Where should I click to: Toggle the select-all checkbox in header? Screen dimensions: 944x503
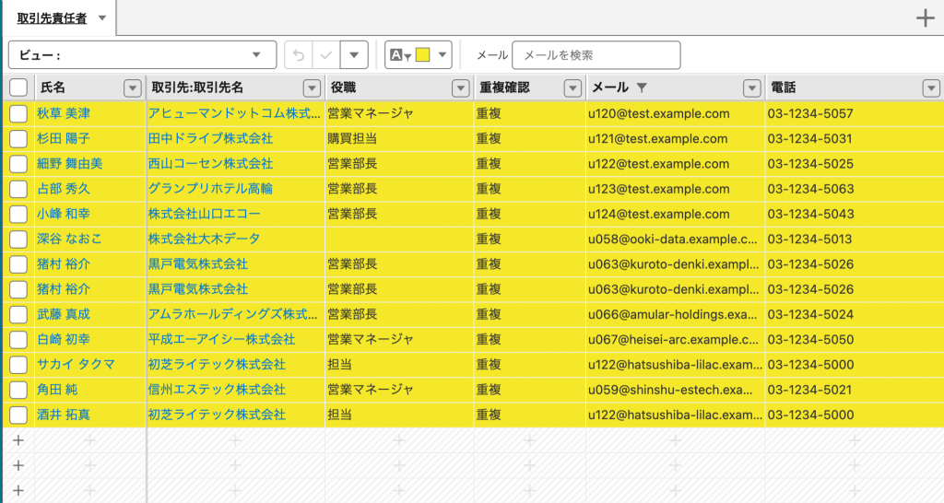tap(18, 88)
